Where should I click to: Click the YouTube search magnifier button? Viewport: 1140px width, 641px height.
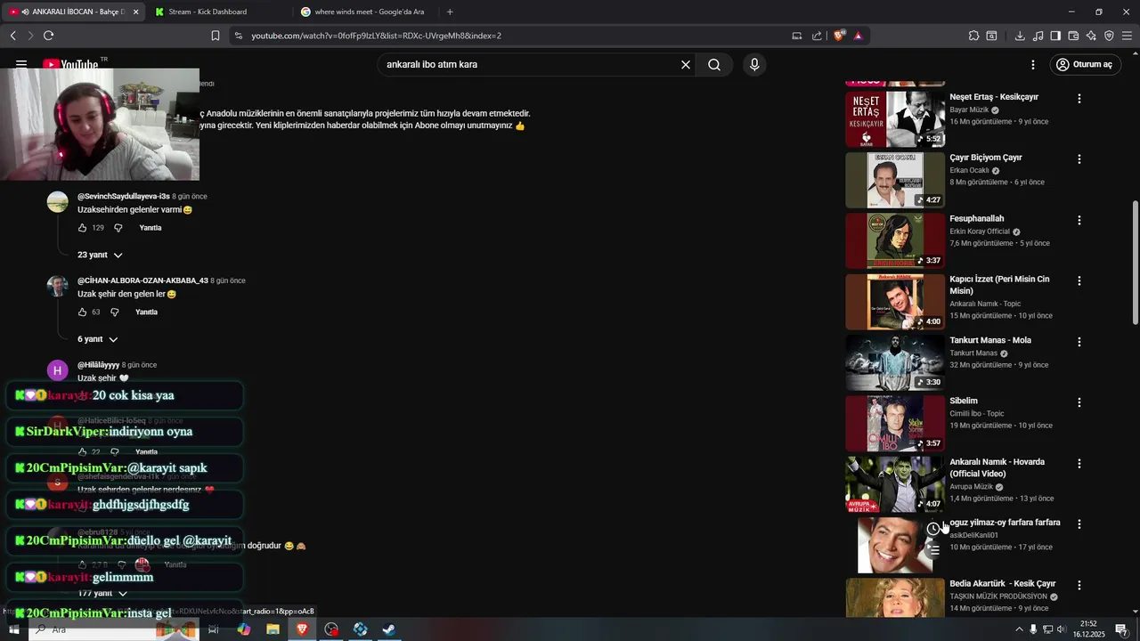point(714,65)
